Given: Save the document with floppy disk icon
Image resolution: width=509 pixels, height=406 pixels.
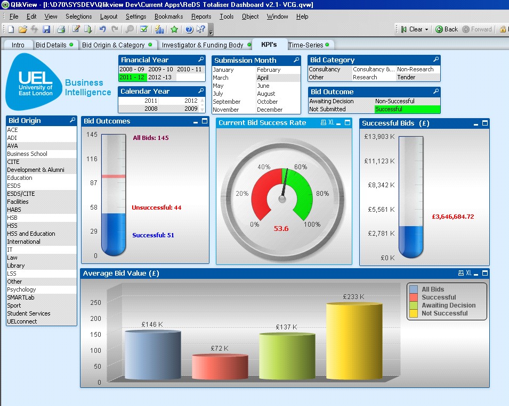Looking at the screenshot, I should click(x=46, y=29).
